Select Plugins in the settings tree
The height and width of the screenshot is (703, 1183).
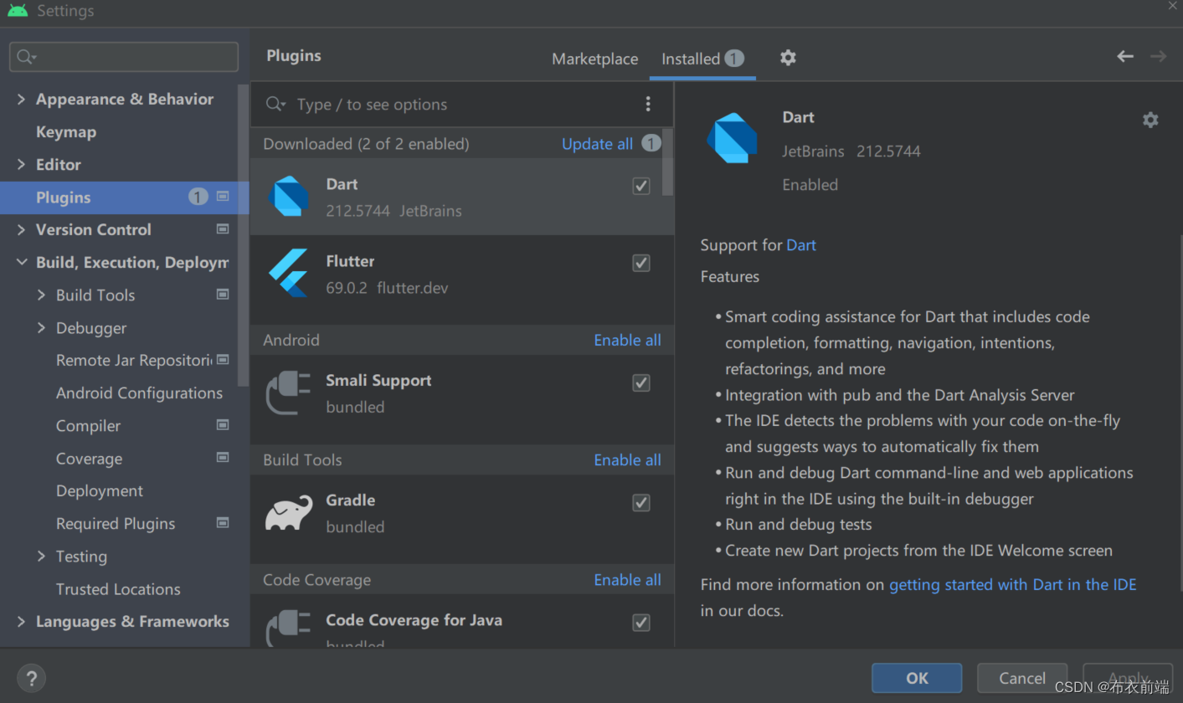(125, 197)
